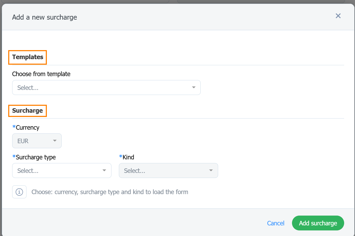Click the Choose from template label
355x236 pixels.
(41, 74)
